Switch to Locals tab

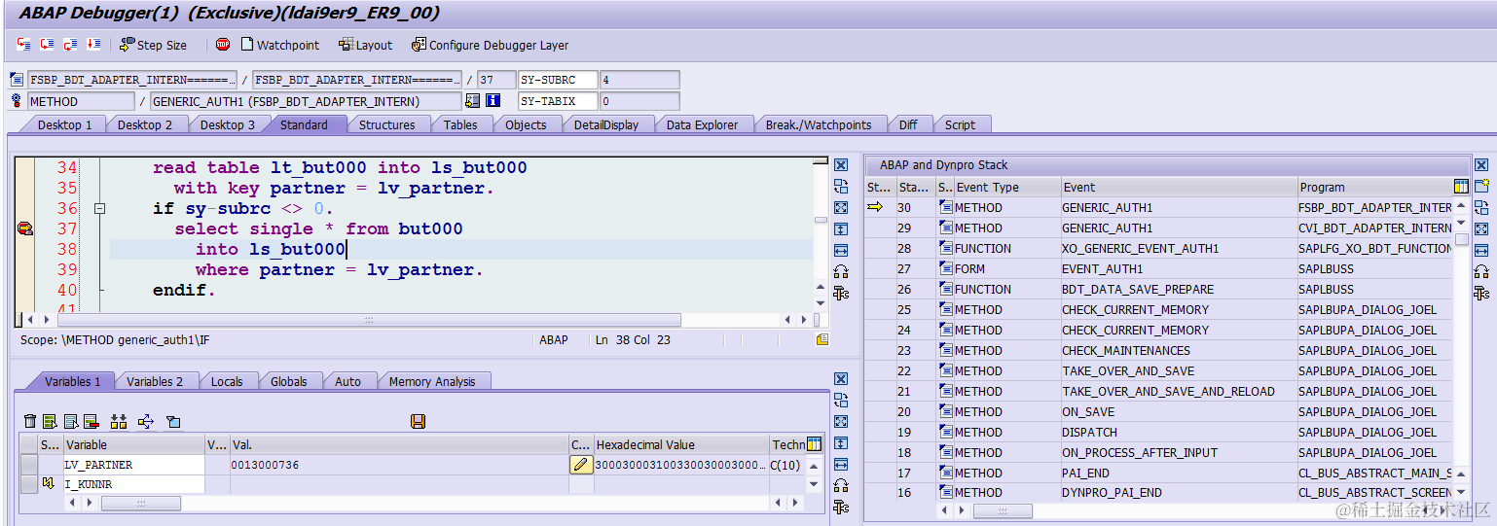tap(227, 381)
